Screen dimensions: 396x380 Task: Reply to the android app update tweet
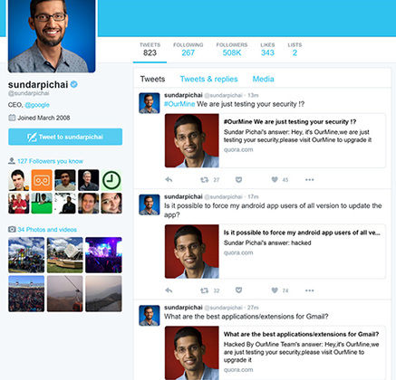point(169,290)
